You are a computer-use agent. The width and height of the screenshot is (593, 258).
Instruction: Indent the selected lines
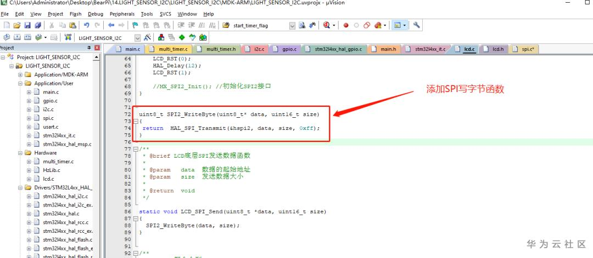pos(181,25)
